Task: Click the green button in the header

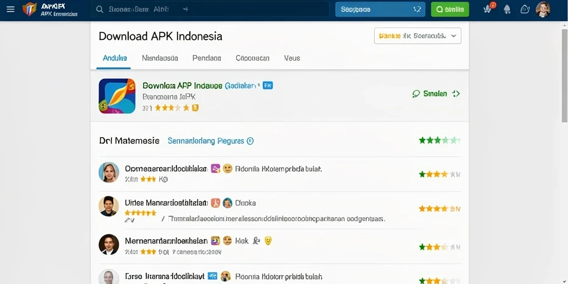Action: coord(450,9)
